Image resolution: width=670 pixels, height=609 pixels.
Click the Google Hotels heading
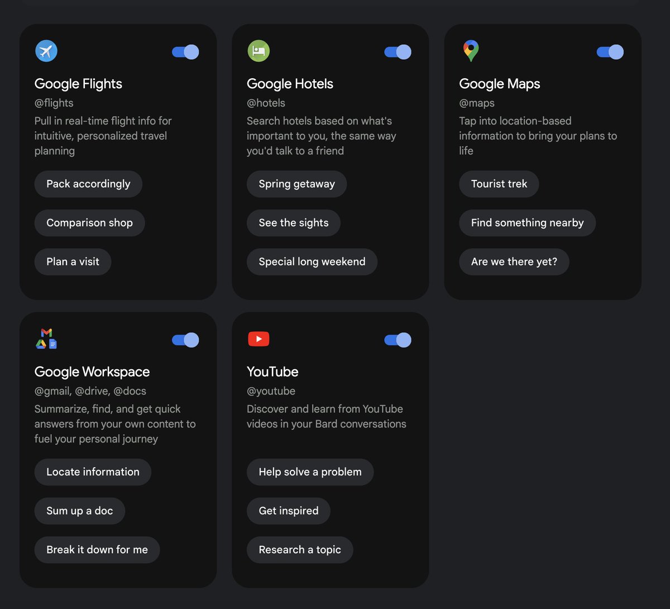pos(290,84)
